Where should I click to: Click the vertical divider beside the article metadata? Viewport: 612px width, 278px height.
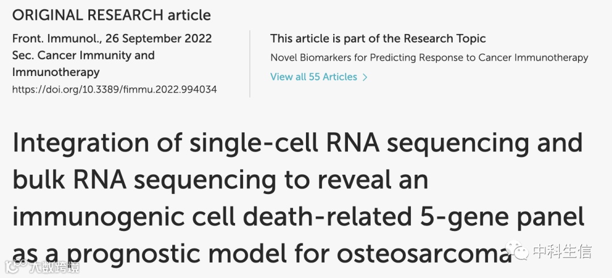(250, 64)
